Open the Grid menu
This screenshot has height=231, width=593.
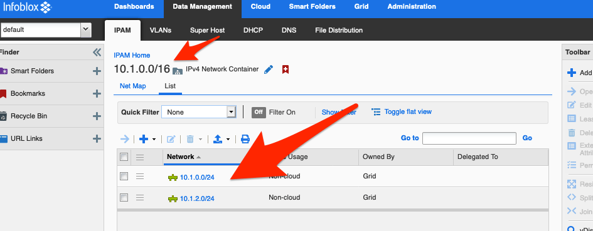(x=361, y=6)
